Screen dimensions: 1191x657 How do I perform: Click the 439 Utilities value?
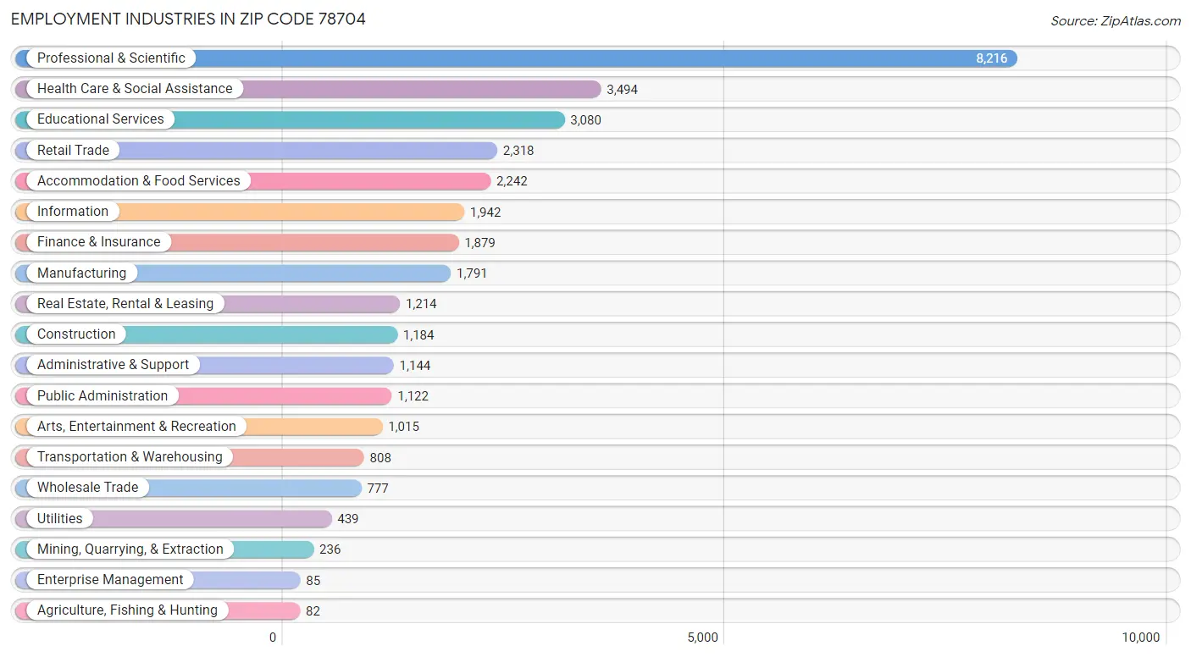click(348, 519)
